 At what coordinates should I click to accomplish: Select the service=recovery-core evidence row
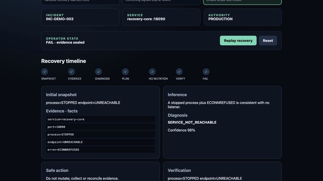101,119
